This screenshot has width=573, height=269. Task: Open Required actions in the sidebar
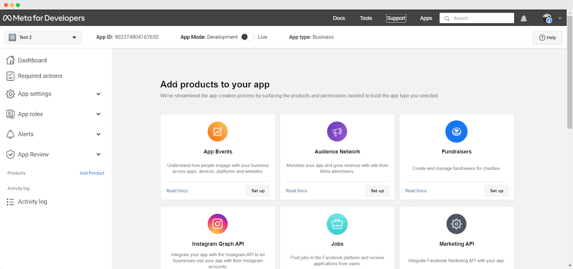(40, 76)
